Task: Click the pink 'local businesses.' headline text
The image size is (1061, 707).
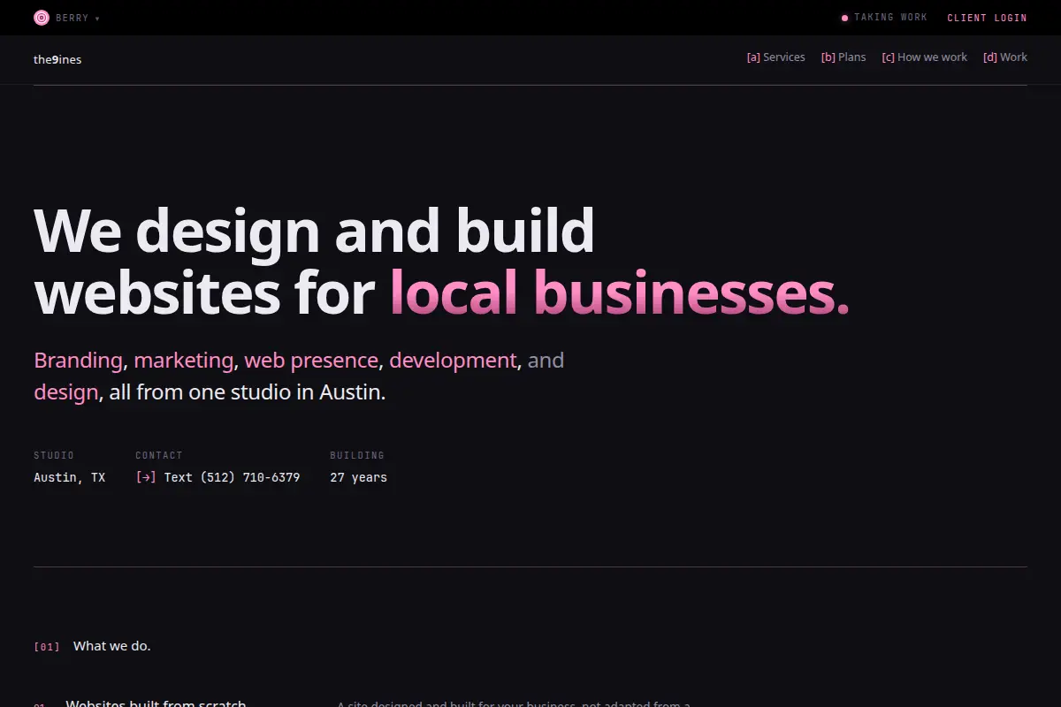Action: (x=619, y=292)
